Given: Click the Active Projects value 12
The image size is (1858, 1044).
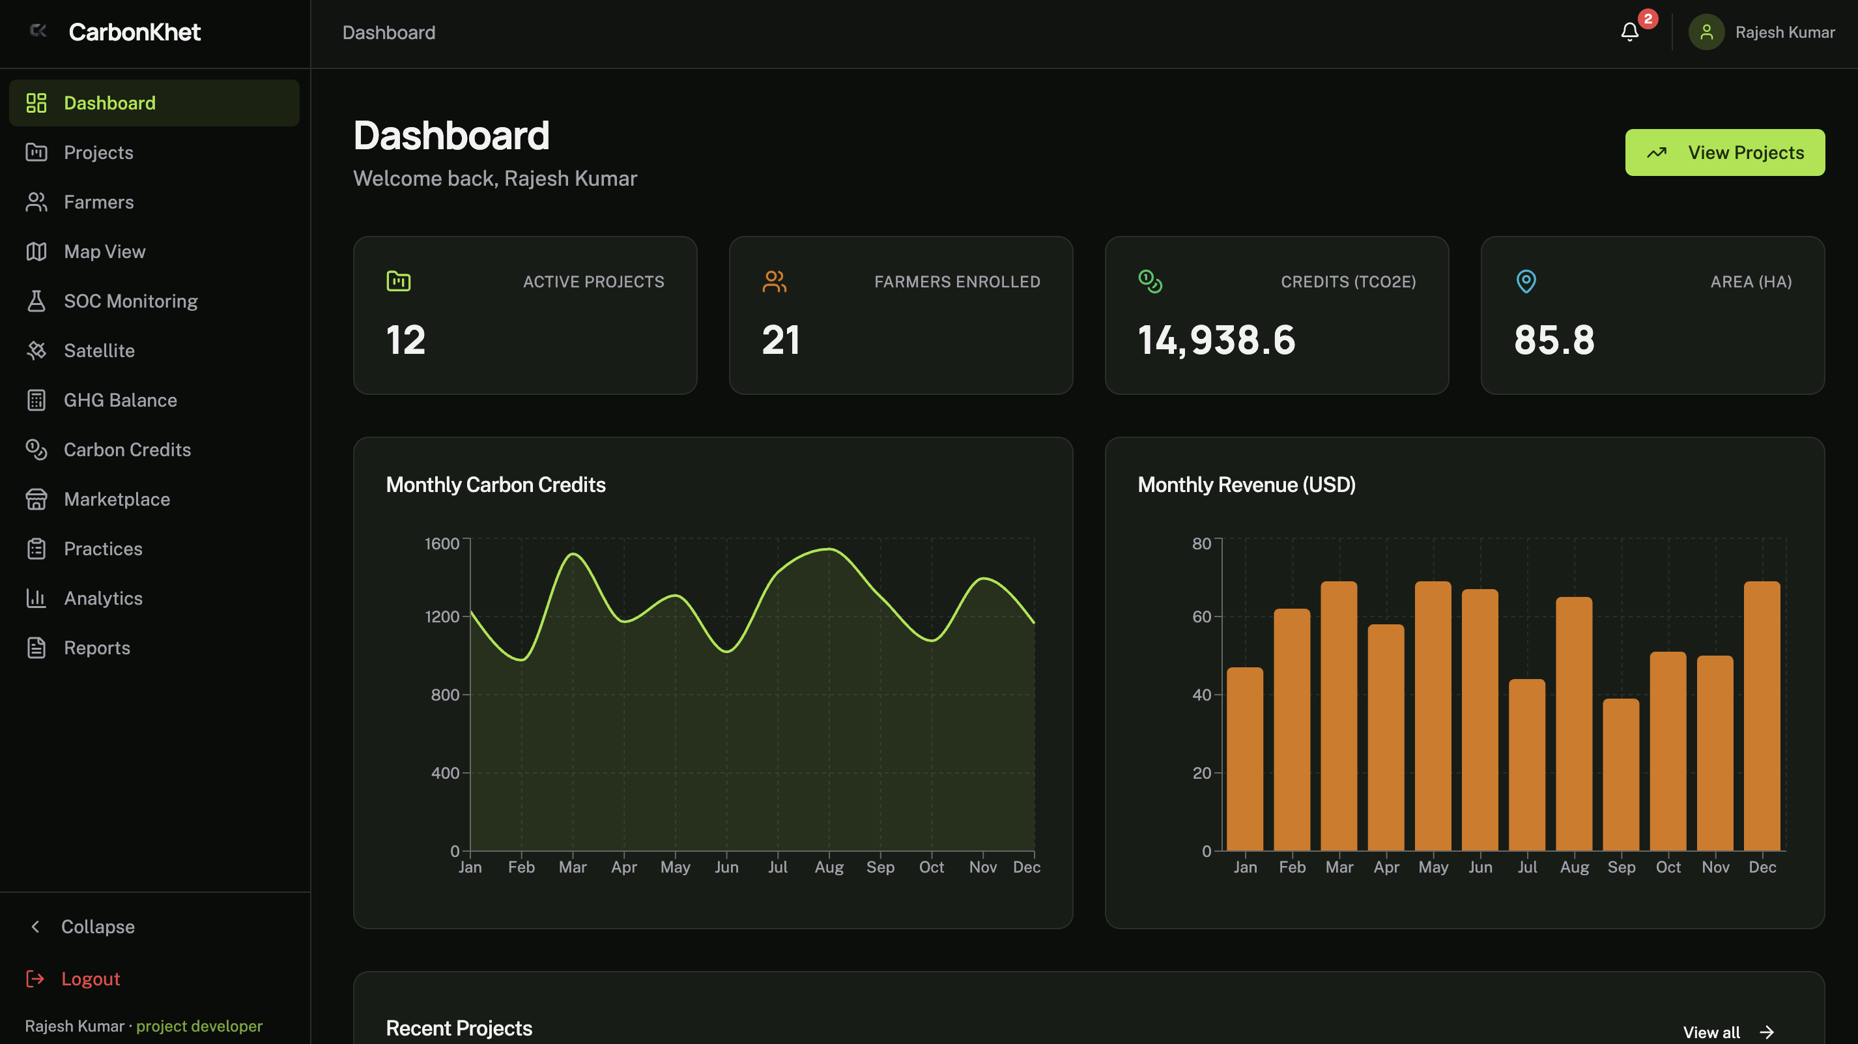Looking at the screenshot, I should pos(406,340).
